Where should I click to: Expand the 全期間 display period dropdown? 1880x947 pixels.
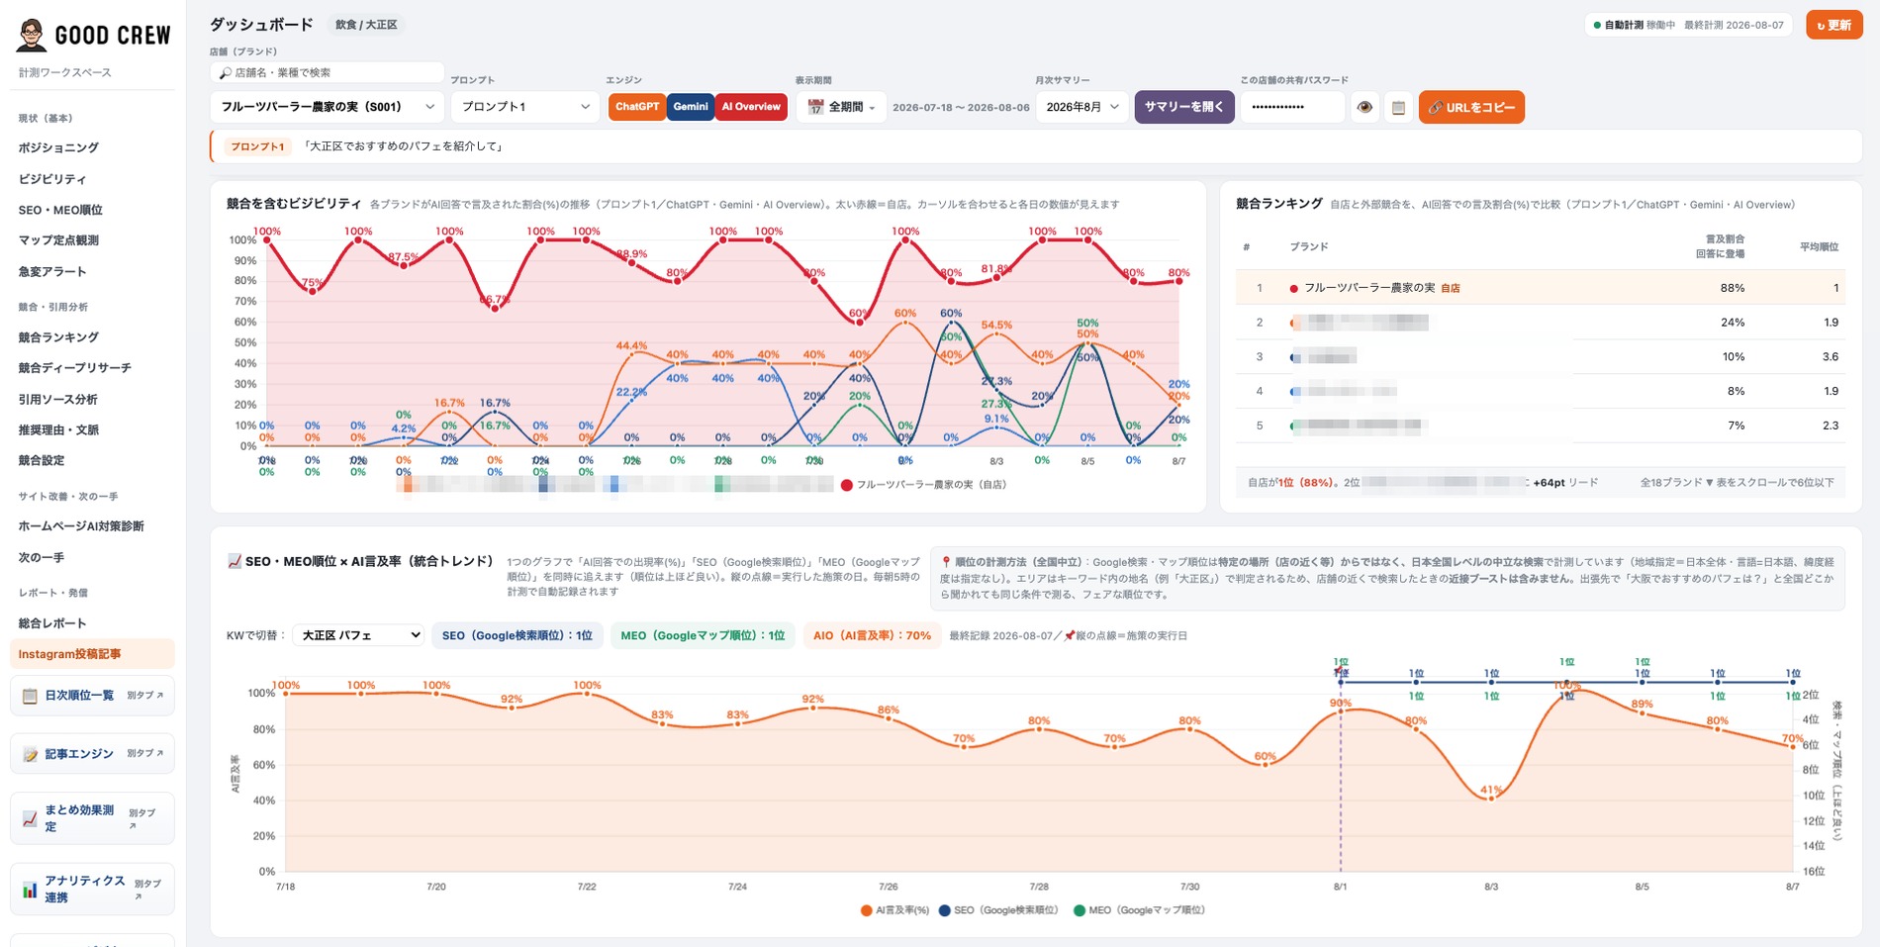841,107
